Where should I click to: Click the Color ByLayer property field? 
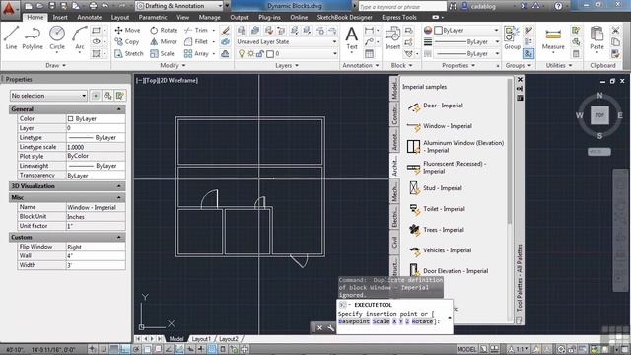(x=96, y=118)
